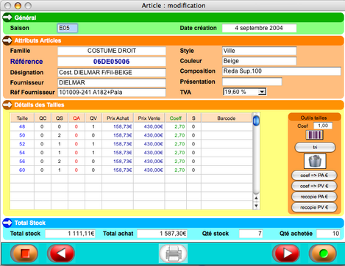Click the scroll down arrow of sizes table
The width and height of the screenshot is (345, 266).
click(256, 206)
